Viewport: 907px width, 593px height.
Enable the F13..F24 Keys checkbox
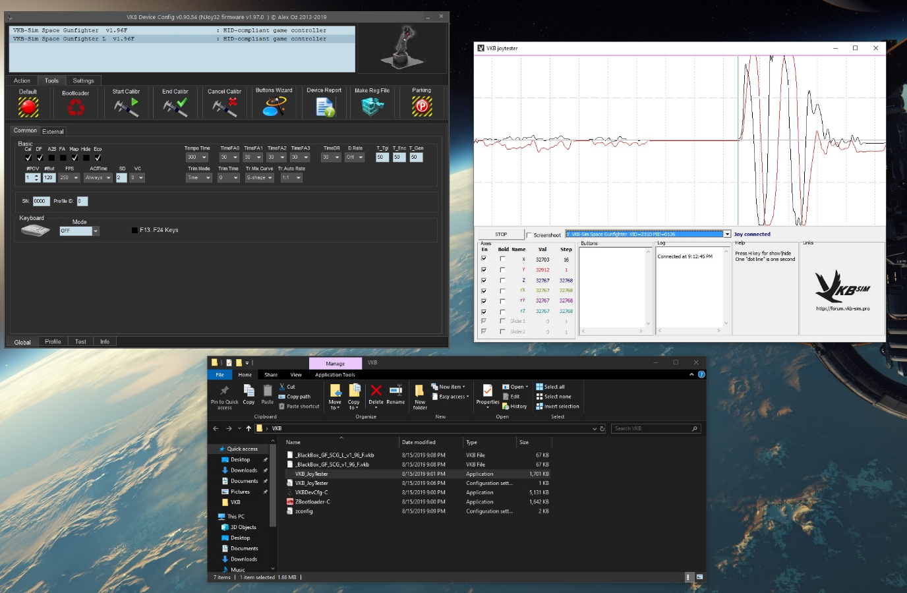click(135, 231)
